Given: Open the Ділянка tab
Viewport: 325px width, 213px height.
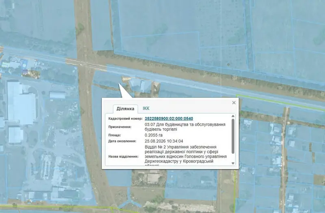Looking at the screenshot, I should pos(126,109).
